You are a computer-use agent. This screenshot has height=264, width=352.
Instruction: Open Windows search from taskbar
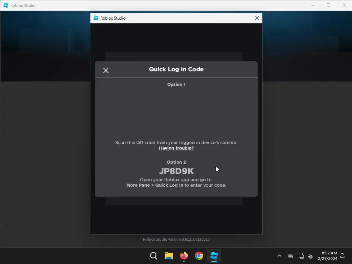[x=154, y=256]
